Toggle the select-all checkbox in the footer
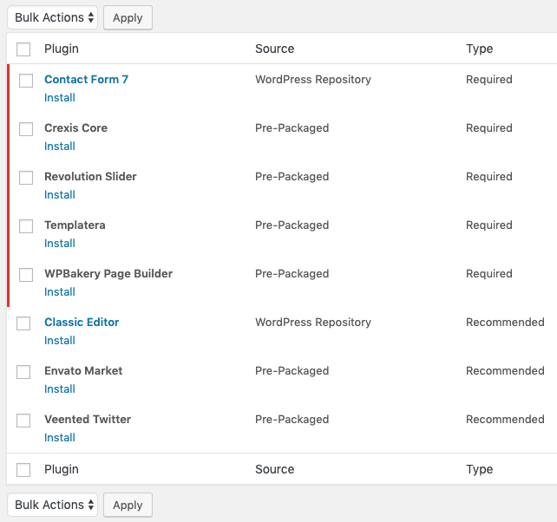The width and height of the screenshot is (557, 522). pos(23,470)
